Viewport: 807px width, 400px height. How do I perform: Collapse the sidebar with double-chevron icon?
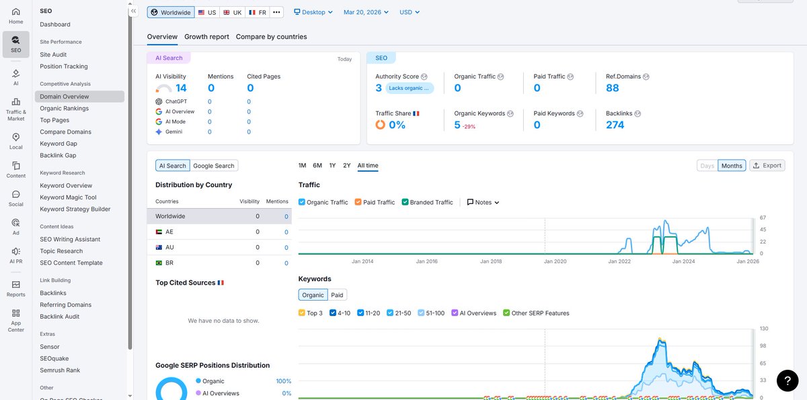133,11
